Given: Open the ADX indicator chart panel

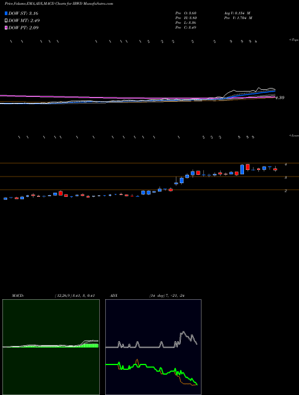Looking at the screenshot, I should coord(153,347).
